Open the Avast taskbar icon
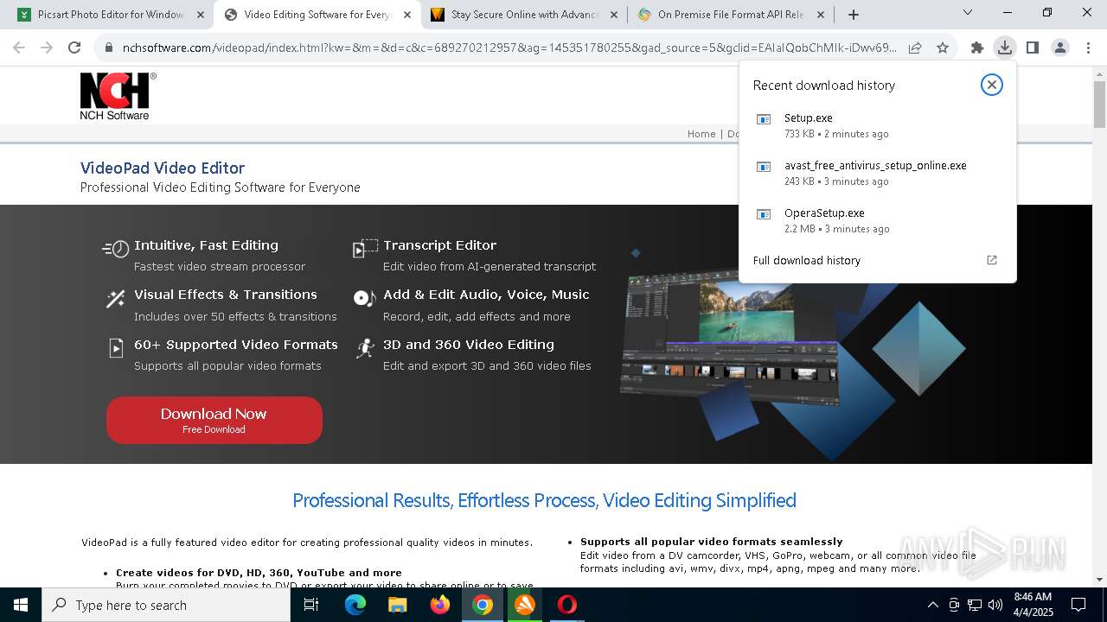The height and width of the screenshot is (622, 1107). [x=525, y=605]
